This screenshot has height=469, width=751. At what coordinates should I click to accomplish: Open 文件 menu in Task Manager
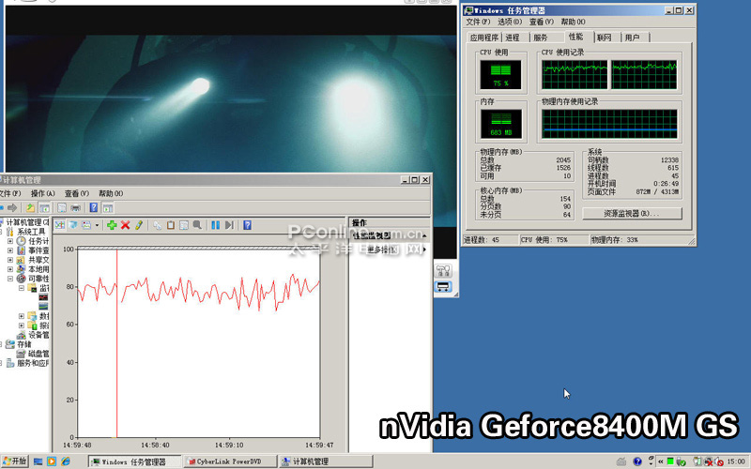coord(478,22)
